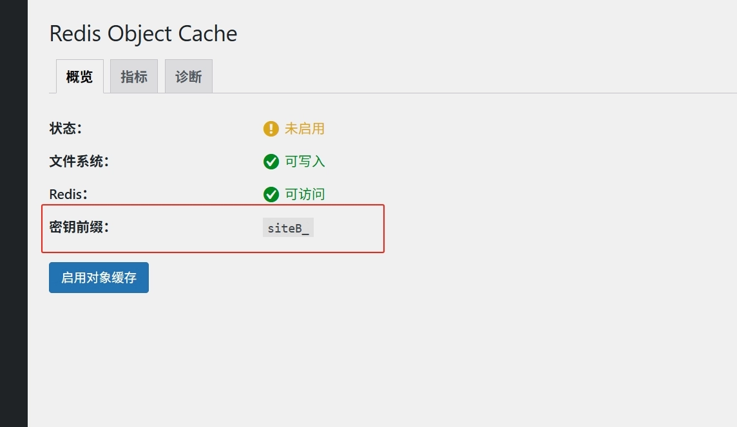Viewport: 737px width, 427px height.
Task: Click the dark admin sidebar strip
Action: 14,213
